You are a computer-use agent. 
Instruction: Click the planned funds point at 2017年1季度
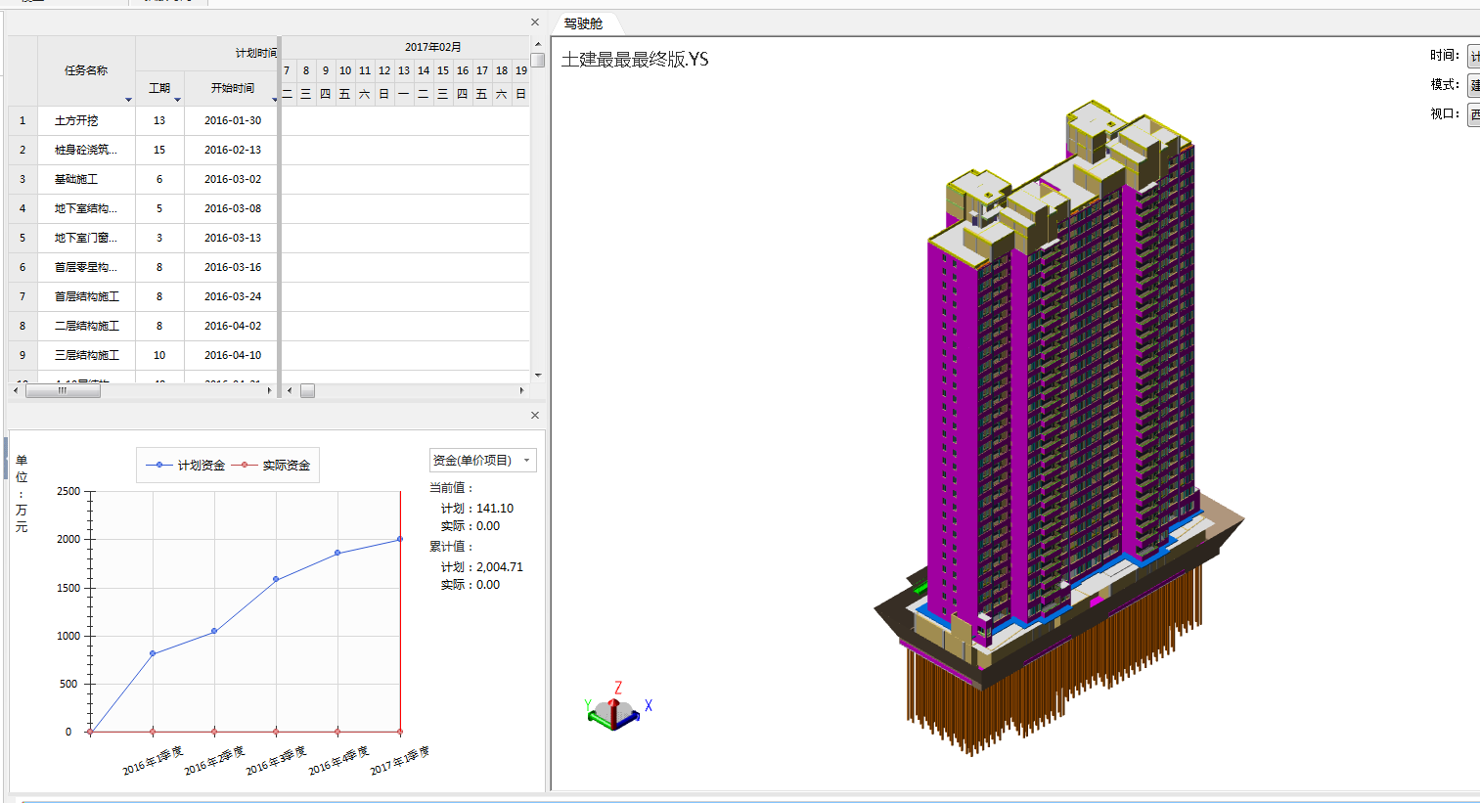click(x=400, y=539)
